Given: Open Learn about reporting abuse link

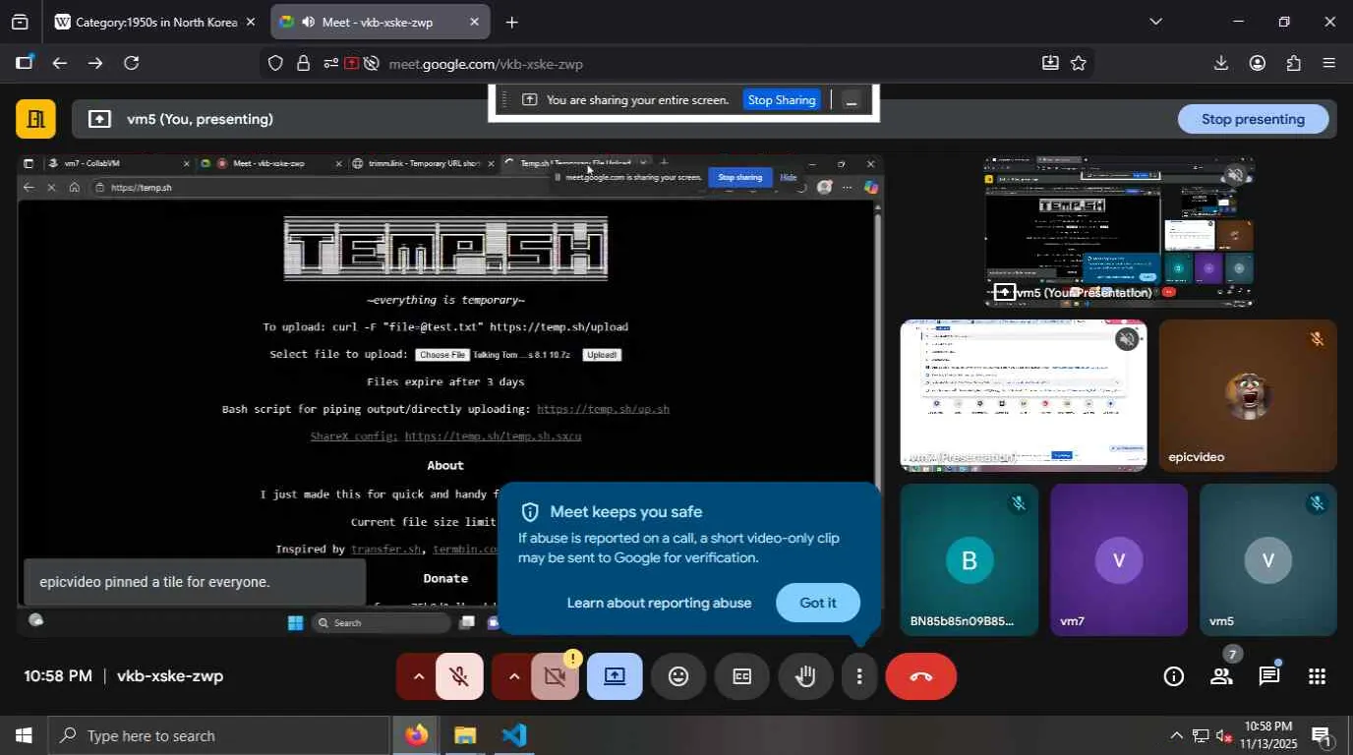Looking at the screenshot, I should (660, 603).
